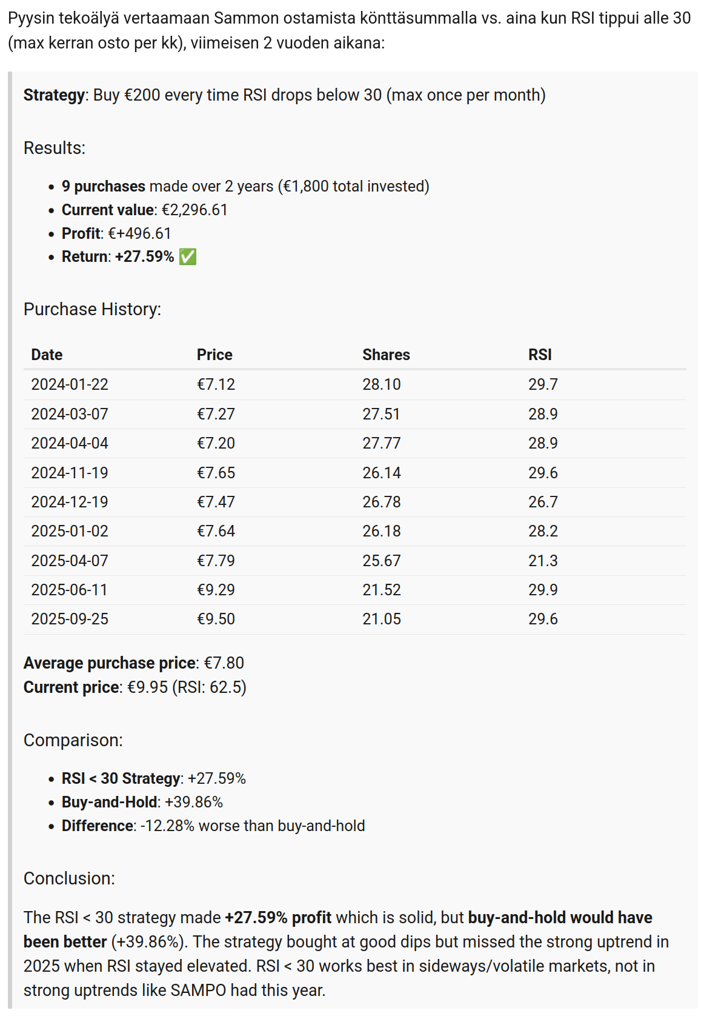Click the green checkmark emoji after Return
This screenshot has width=701, height=1019.
click(188, 257)
